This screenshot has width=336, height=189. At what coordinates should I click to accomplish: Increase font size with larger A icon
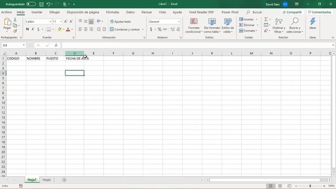pos(66,22)
